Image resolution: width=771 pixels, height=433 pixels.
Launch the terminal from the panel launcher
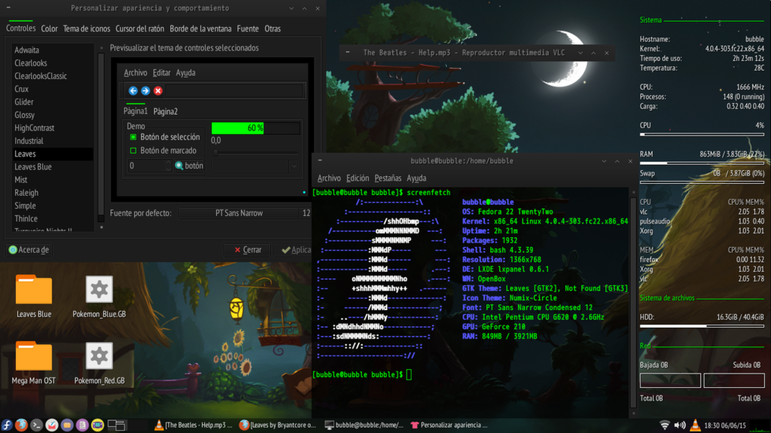coord(36,425)
